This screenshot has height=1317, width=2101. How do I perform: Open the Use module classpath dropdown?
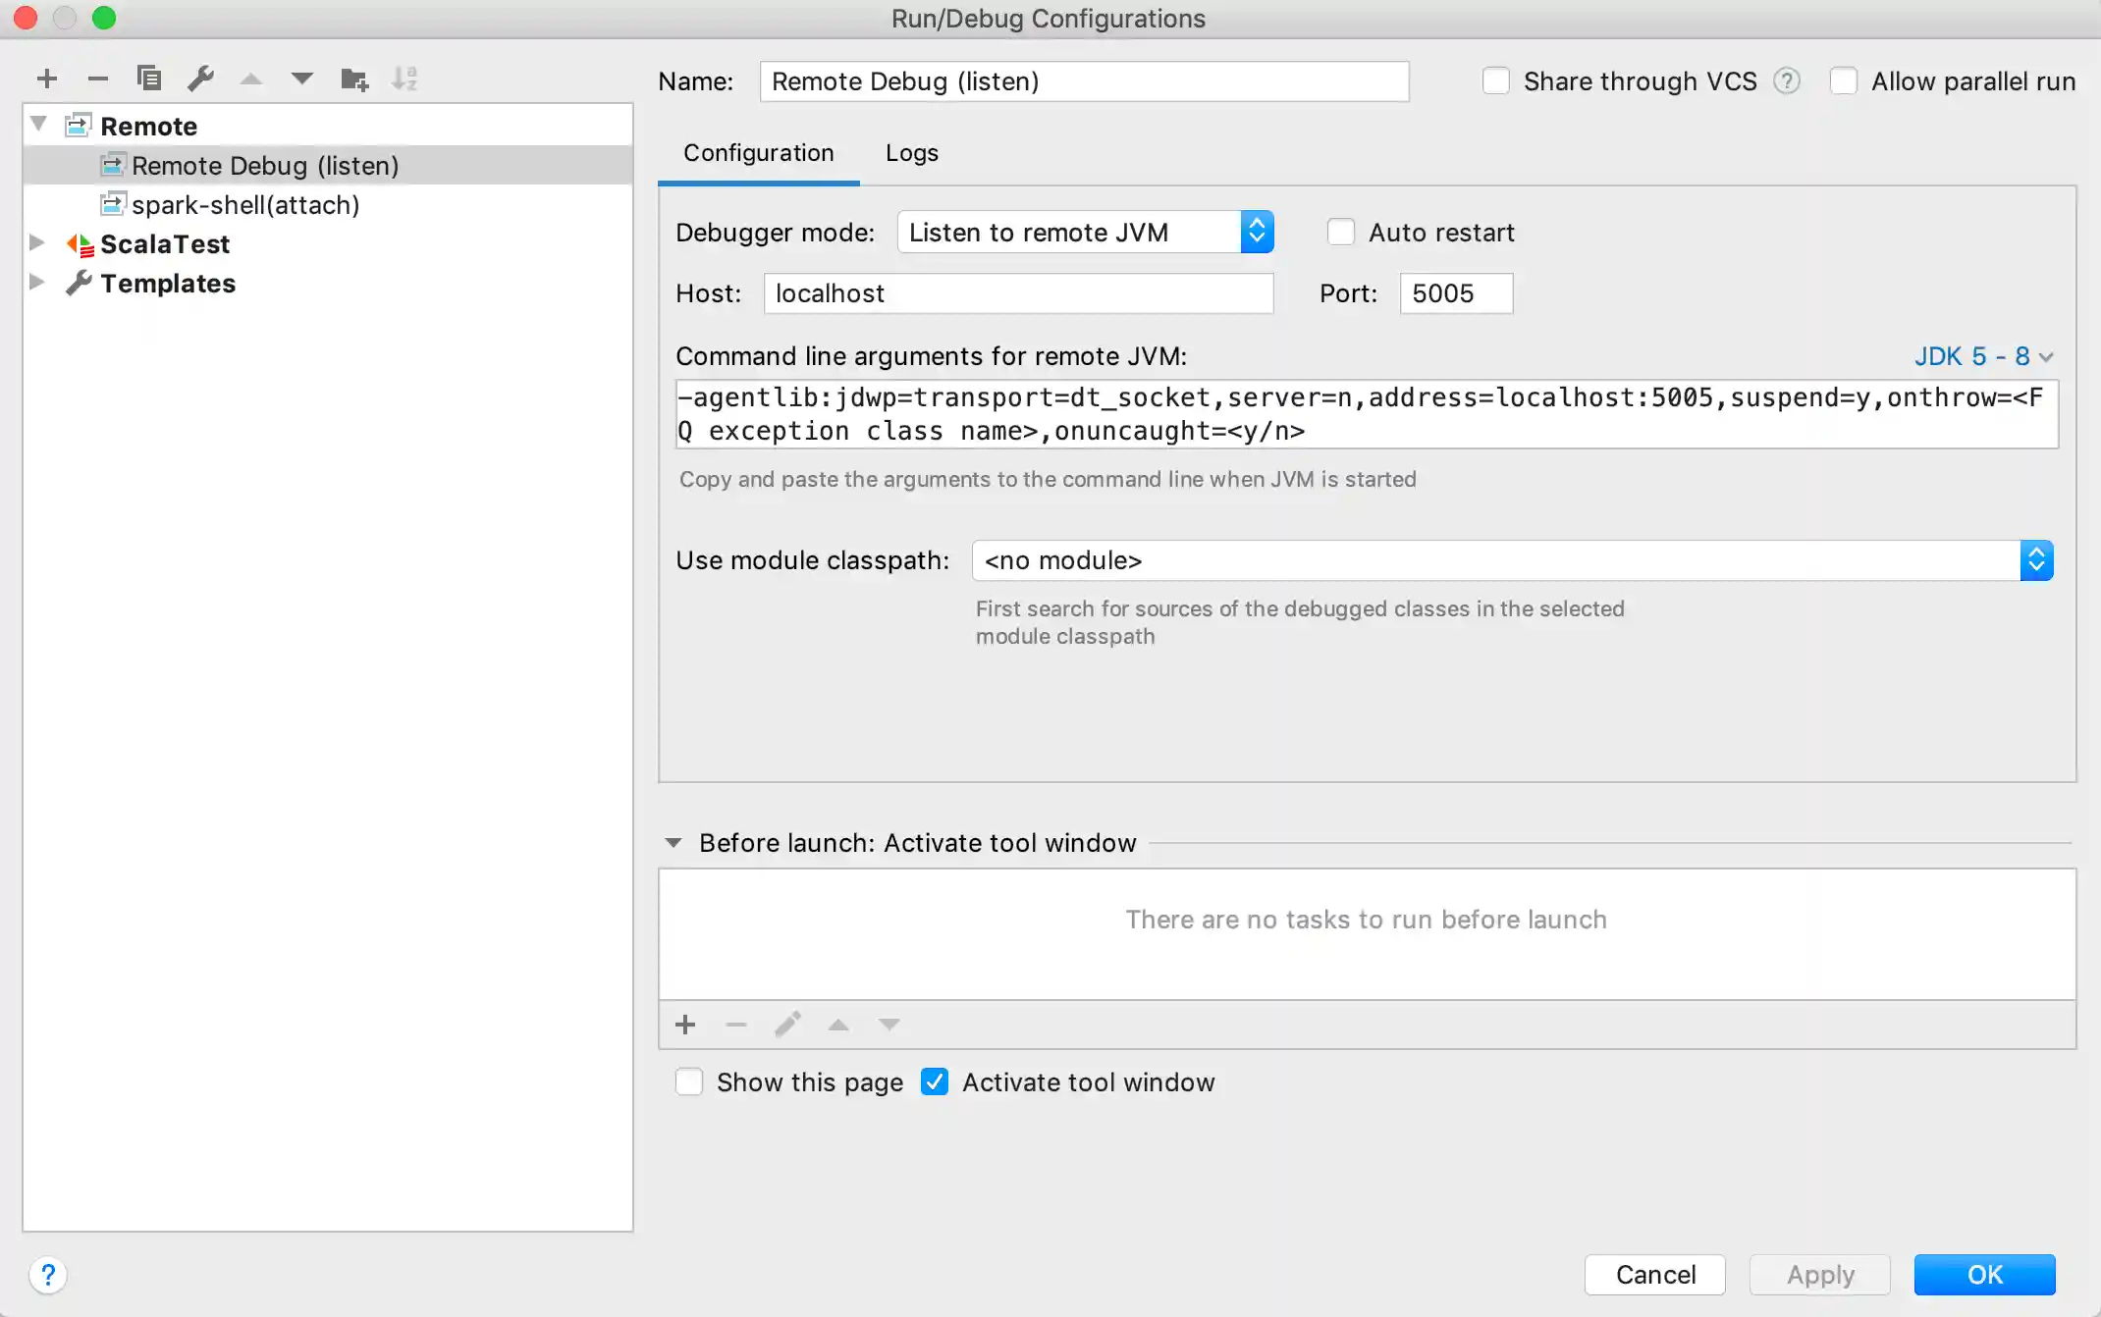(1512, 560)
